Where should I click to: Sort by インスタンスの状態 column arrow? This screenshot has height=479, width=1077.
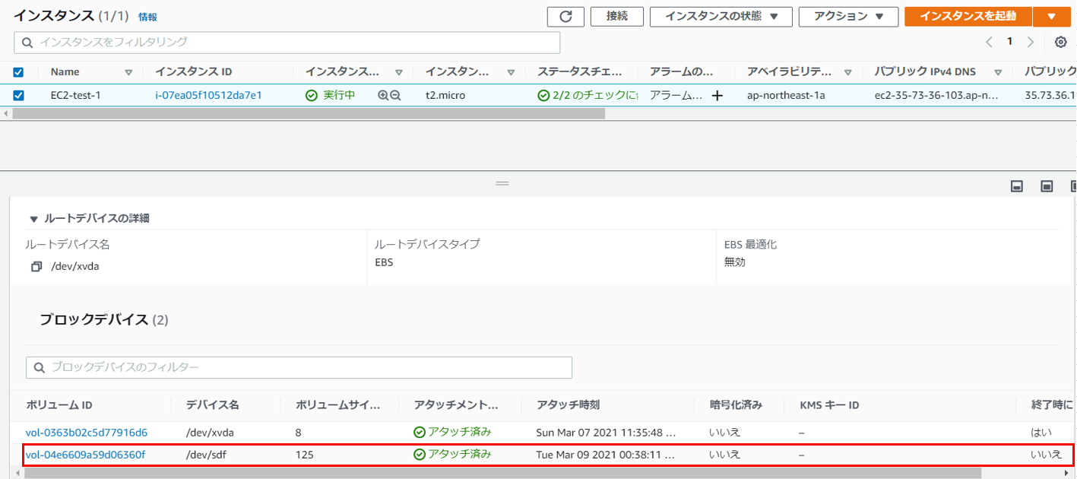coord(398,72)
